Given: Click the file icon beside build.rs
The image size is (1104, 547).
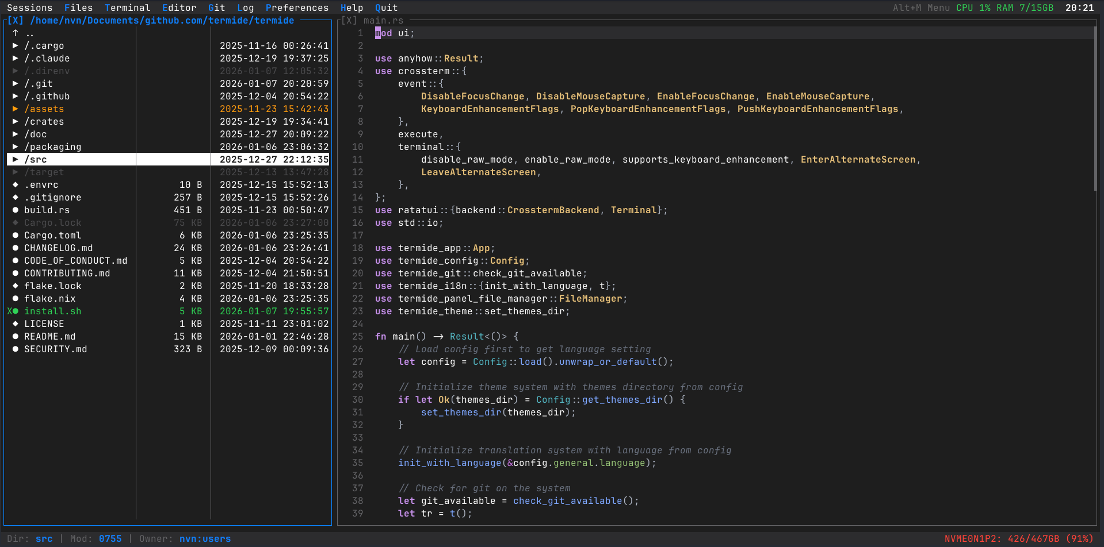Looking at the screenshot, I should (x=14, y=210).
